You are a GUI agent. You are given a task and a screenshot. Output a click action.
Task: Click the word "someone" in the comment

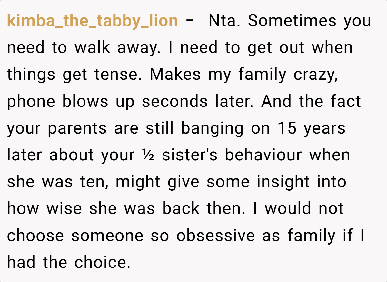pyautogui.click(x=107, y=236)
